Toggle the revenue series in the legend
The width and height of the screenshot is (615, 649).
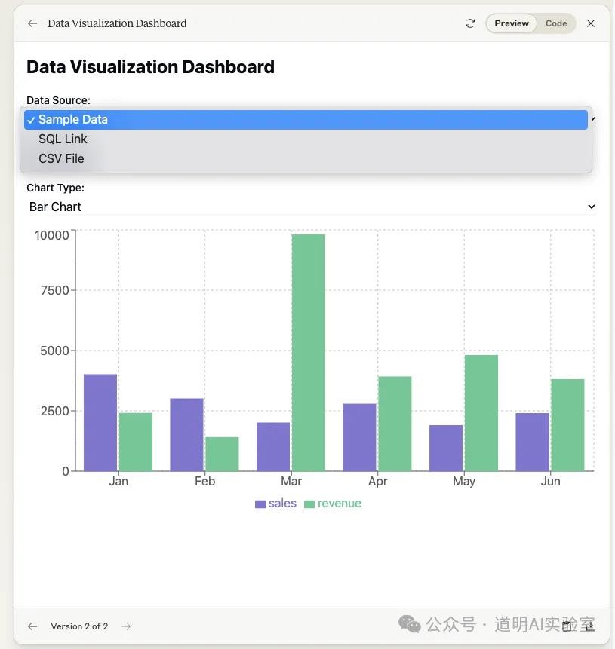coord(333,504)
